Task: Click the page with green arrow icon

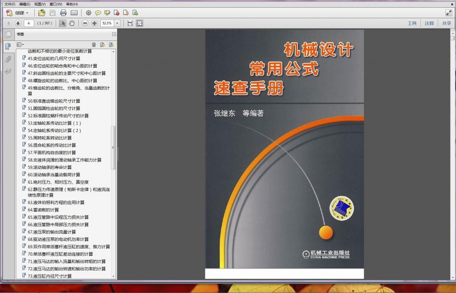Action: 135,13
